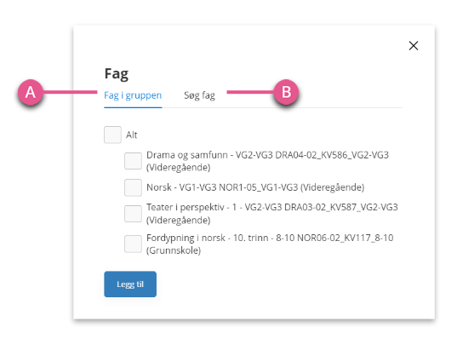This screenshot has width=457, height=339.
Task: Tick the Alt checkbox
Action: coord(112,135)
